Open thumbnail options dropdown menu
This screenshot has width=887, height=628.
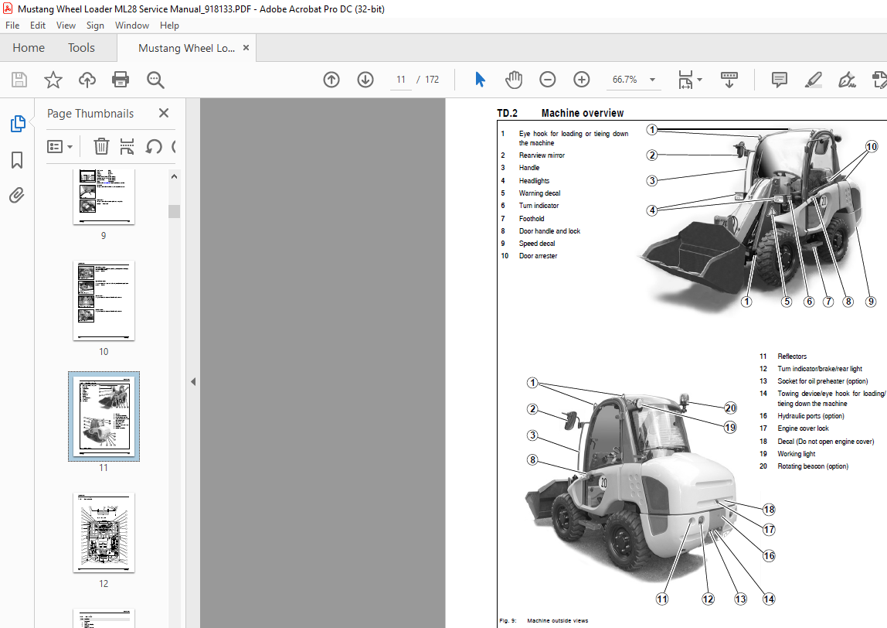59,147
